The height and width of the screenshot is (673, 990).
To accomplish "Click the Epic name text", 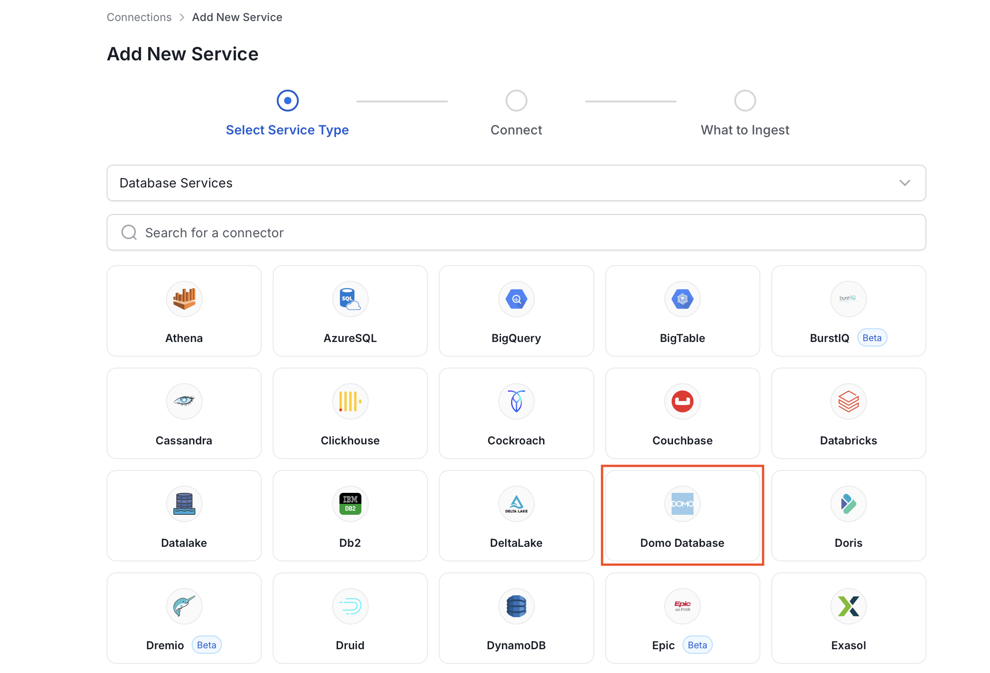I will click(663, 645).
